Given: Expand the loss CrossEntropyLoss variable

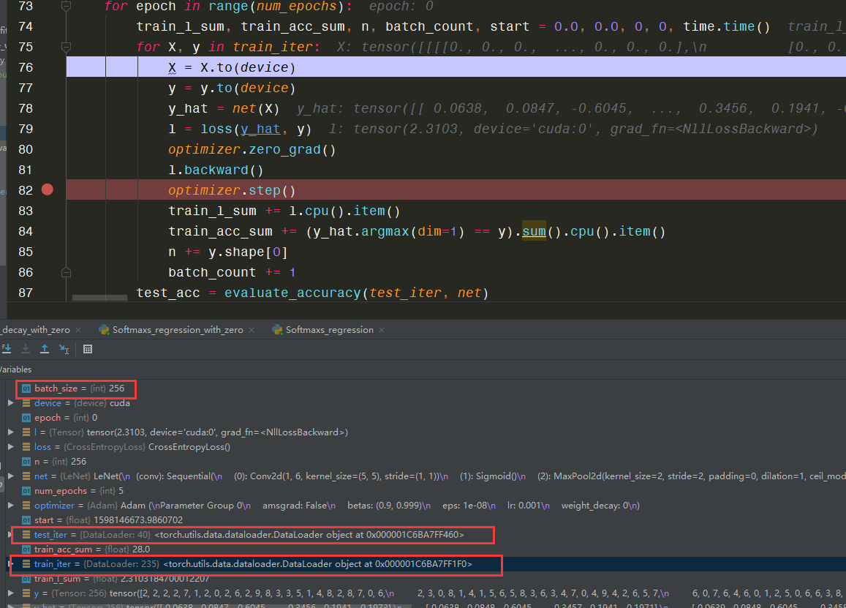Looking at the screenshot, I should (11, 446).
